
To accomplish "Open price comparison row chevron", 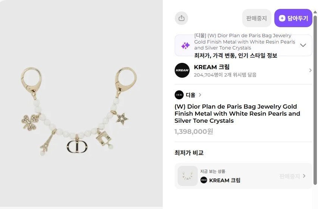I will (x=304, y=176).
